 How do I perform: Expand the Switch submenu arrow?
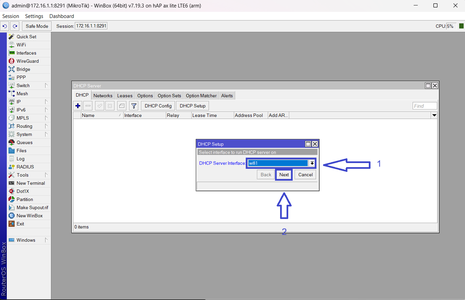(x=47, y=85)
